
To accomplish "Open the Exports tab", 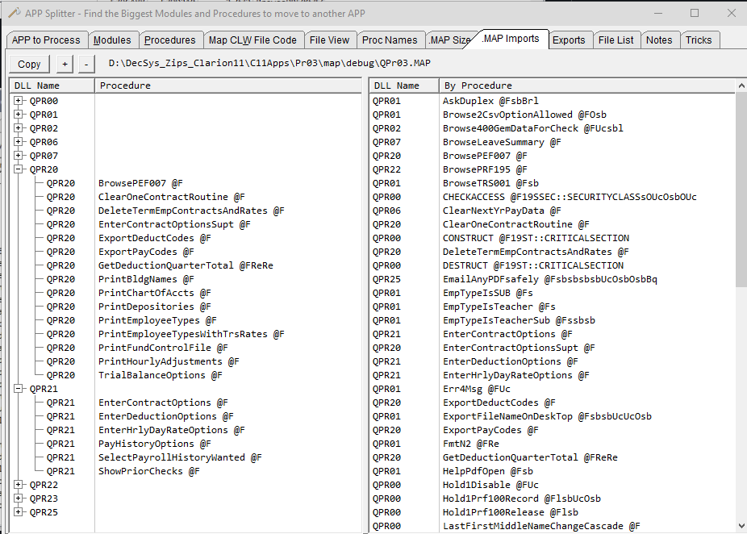I will pyautogui.click(x=569, y=40).
